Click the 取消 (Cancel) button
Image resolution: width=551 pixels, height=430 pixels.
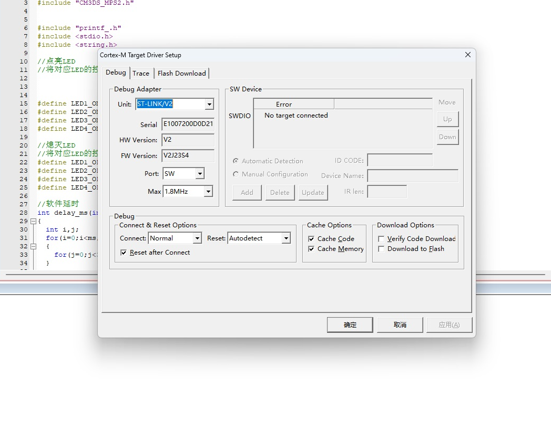400,325
